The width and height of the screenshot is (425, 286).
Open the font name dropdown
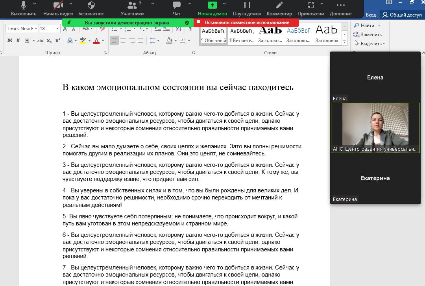point(36,29)
